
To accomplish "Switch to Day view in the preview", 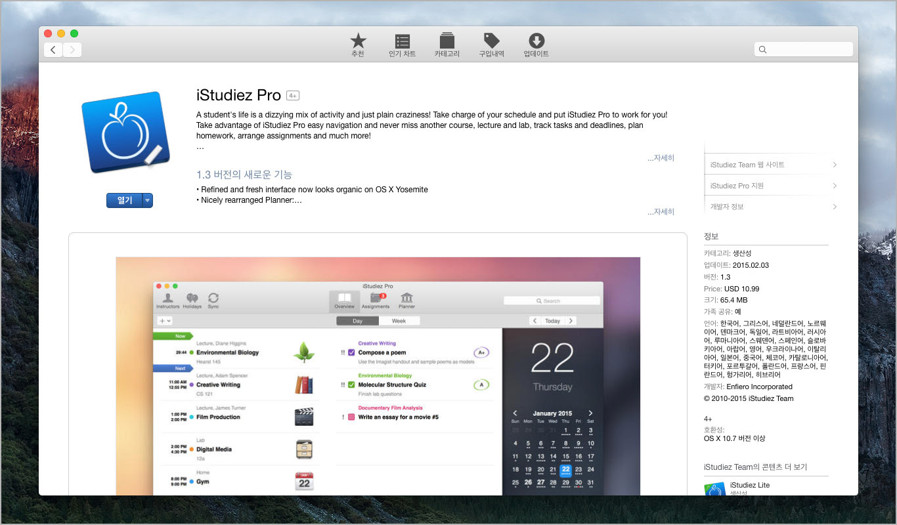I will pos(358,321).
